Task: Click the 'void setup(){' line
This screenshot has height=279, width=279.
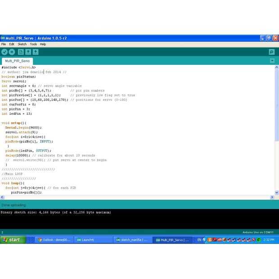Action: [x=14, y=123]
